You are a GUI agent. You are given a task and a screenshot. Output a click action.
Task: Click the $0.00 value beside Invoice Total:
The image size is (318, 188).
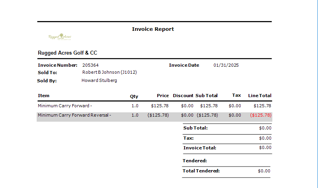[265, 147]
